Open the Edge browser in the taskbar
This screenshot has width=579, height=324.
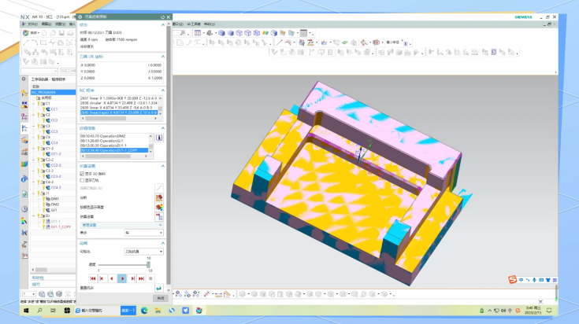pyautogui.click(x=144, y=311)
